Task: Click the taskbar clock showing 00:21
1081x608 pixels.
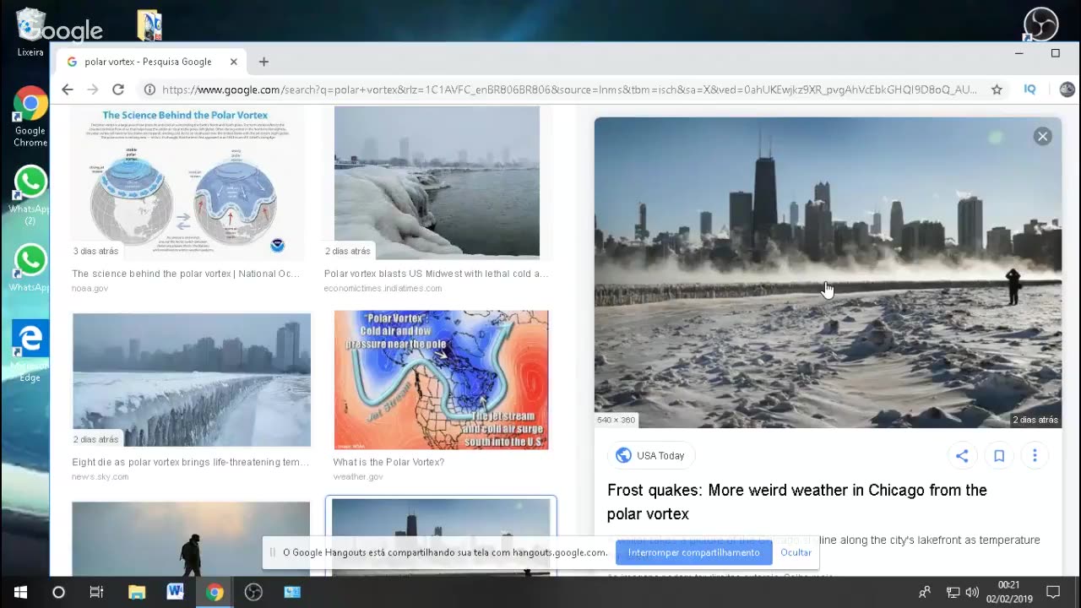Action: 1009,592
